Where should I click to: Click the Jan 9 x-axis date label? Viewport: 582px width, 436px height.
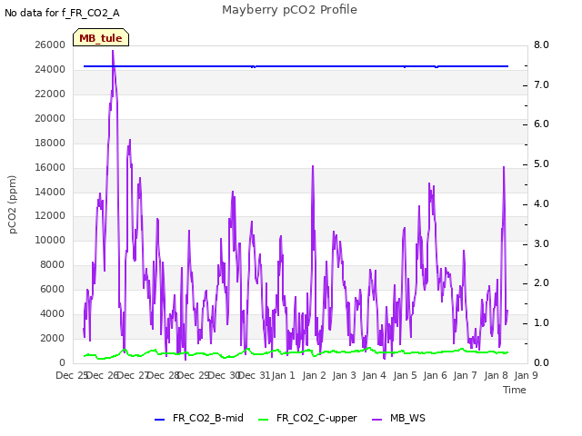[x=526, y=375]
